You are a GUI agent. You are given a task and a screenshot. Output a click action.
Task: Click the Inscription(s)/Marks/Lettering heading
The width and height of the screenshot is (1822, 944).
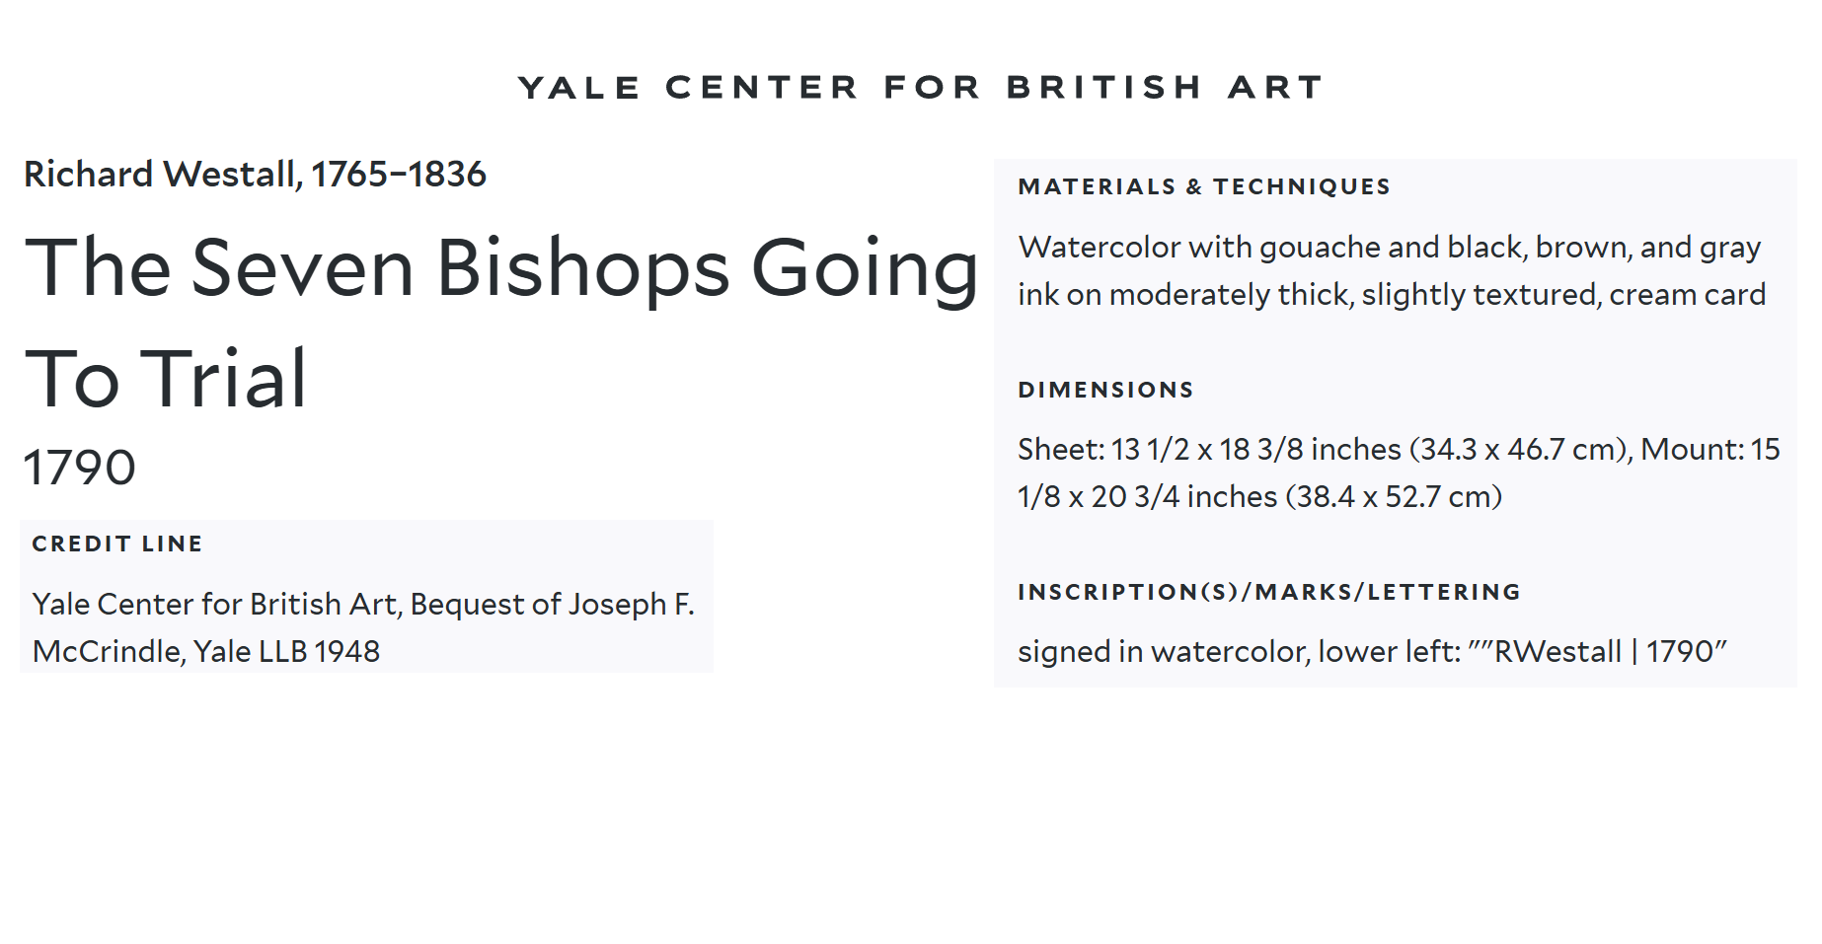pyautogui.click(x=1269, y=592)
